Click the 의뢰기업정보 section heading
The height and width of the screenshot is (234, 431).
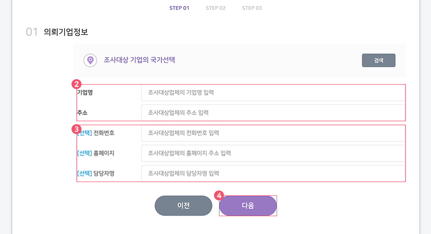66,32
